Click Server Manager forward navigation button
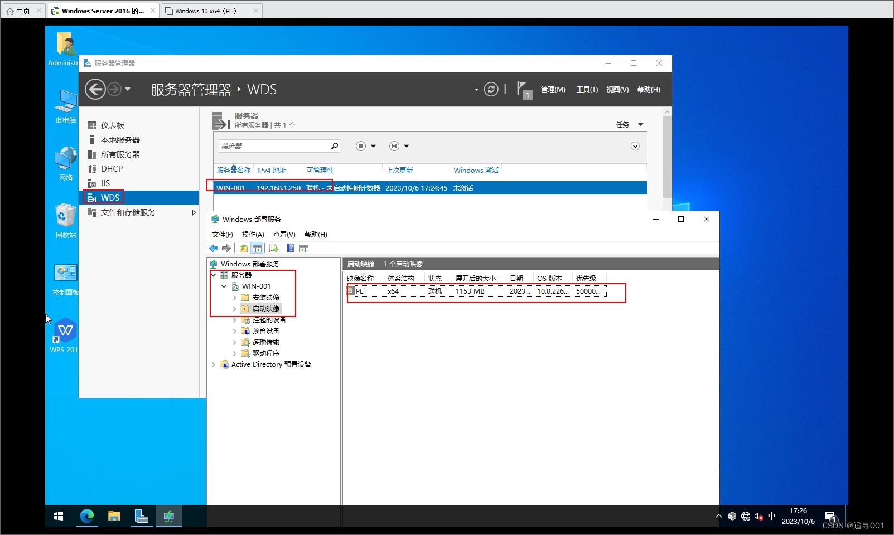This screenshot has height=535, width=894. (114, 89)
